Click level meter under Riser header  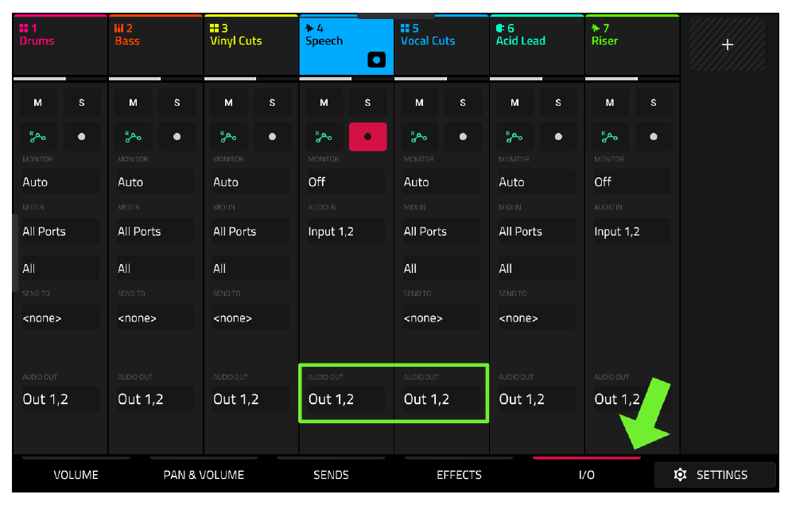[632, 79]
